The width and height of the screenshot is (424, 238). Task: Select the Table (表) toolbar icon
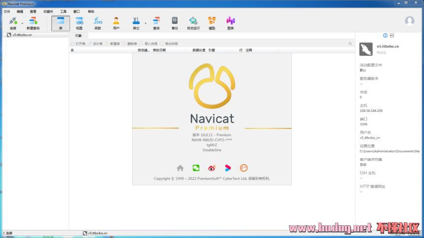click(61, 23)
